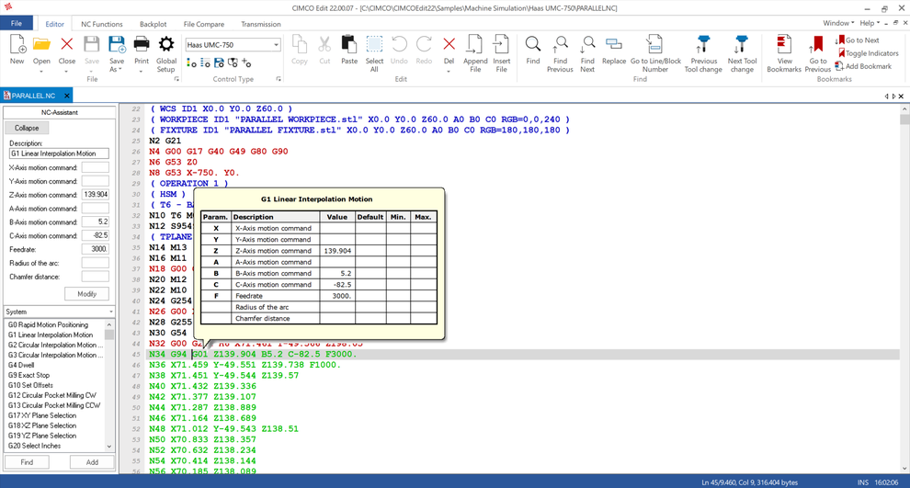
Task: Click the Feedrate value field
Action: pyautogui.click(x=96, y=249)
